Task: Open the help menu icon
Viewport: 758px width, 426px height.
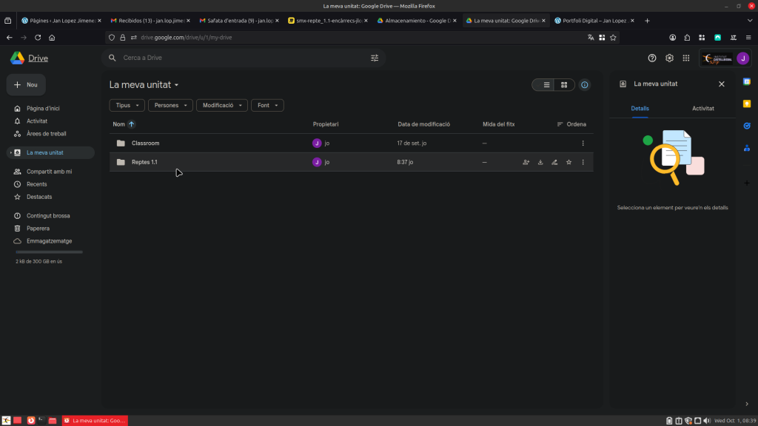Action: point(652,58)
